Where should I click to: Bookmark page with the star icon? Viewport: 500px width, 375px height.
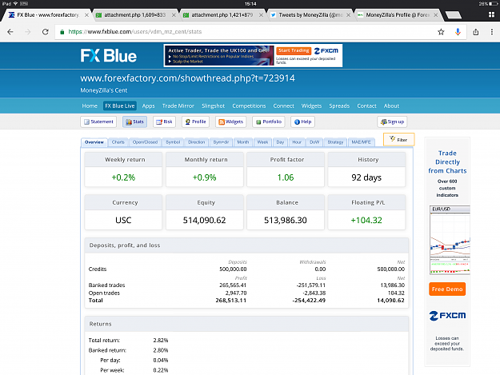point(441,32)
